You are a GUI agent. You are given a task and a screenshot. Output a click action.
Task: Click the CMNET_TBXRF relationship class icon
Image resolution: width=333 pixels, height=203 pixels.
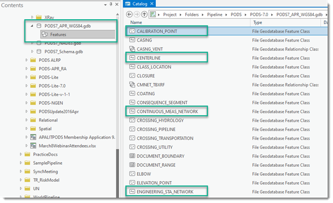pyautogui.click(x=132, y=84)
